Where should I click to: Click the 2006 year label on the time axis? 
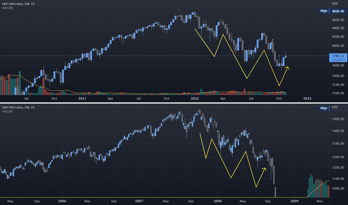tap(62, 201)
